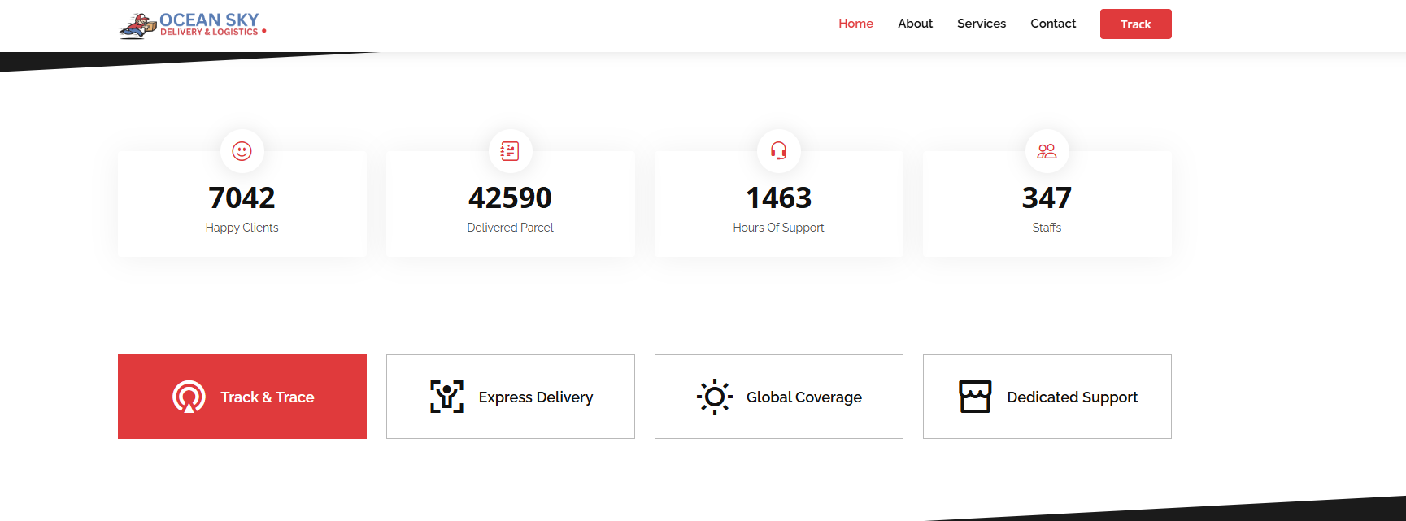Select the Track & Trace tab
The width and height of the screenshot is (1406, 521).
267,397
